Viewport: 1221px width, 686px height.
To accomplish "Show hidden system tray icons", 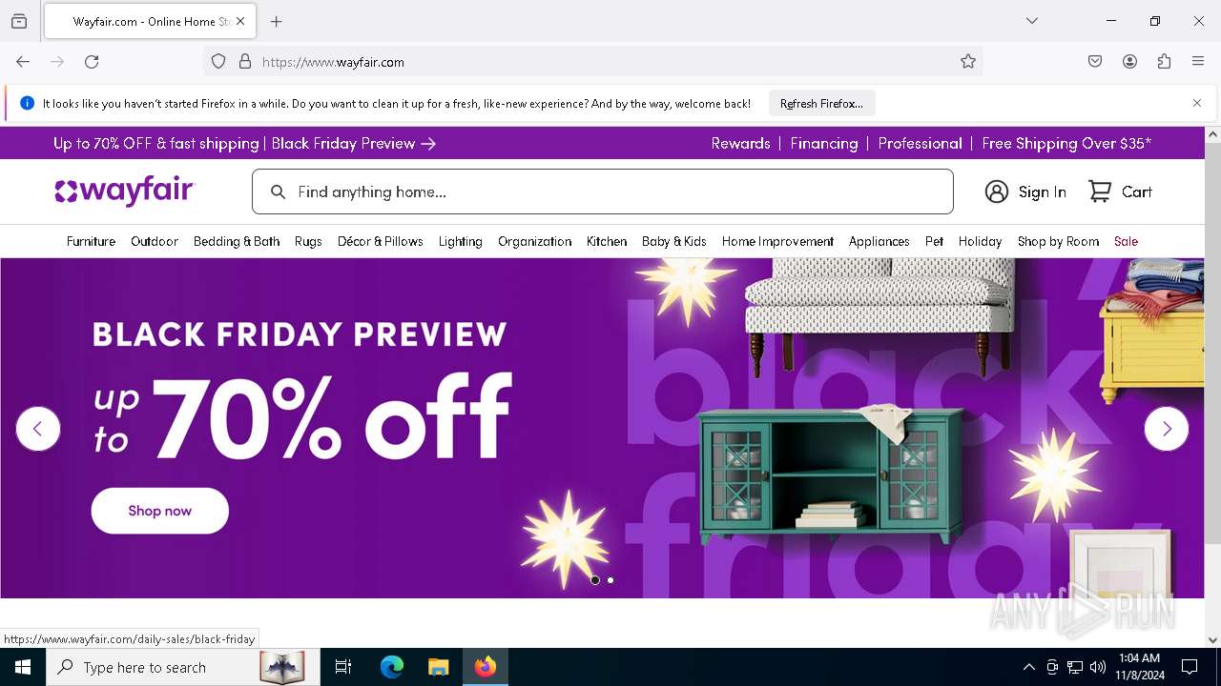I will 1028,667.
